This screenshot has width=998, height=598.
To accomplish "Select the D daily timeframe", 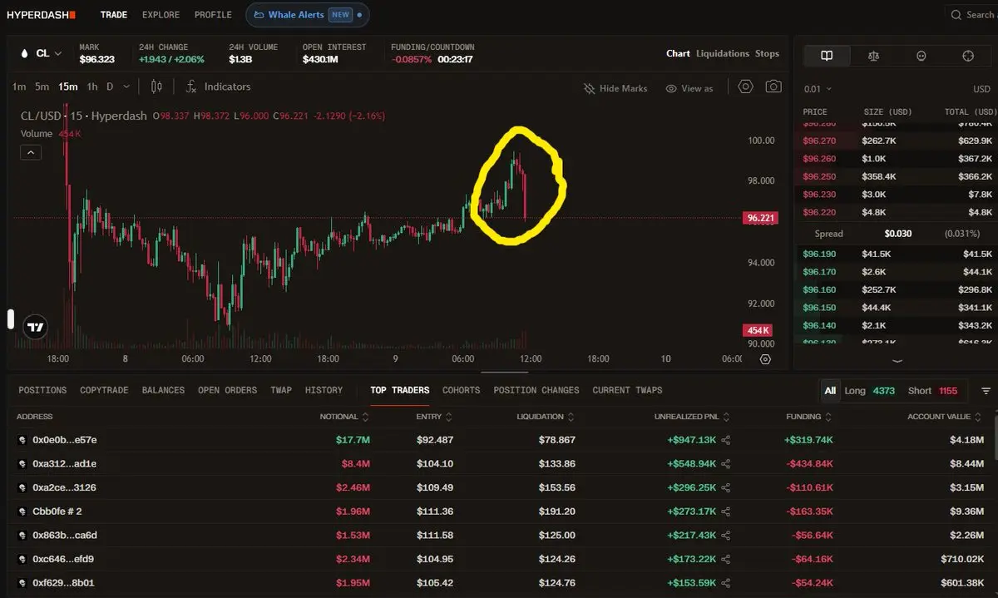I will (110, 86).
